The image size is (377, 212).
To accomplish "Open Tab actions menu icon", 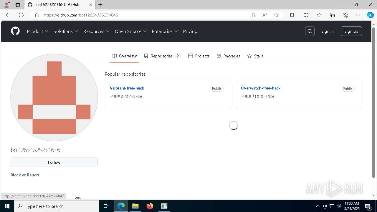I will [18, 5].
